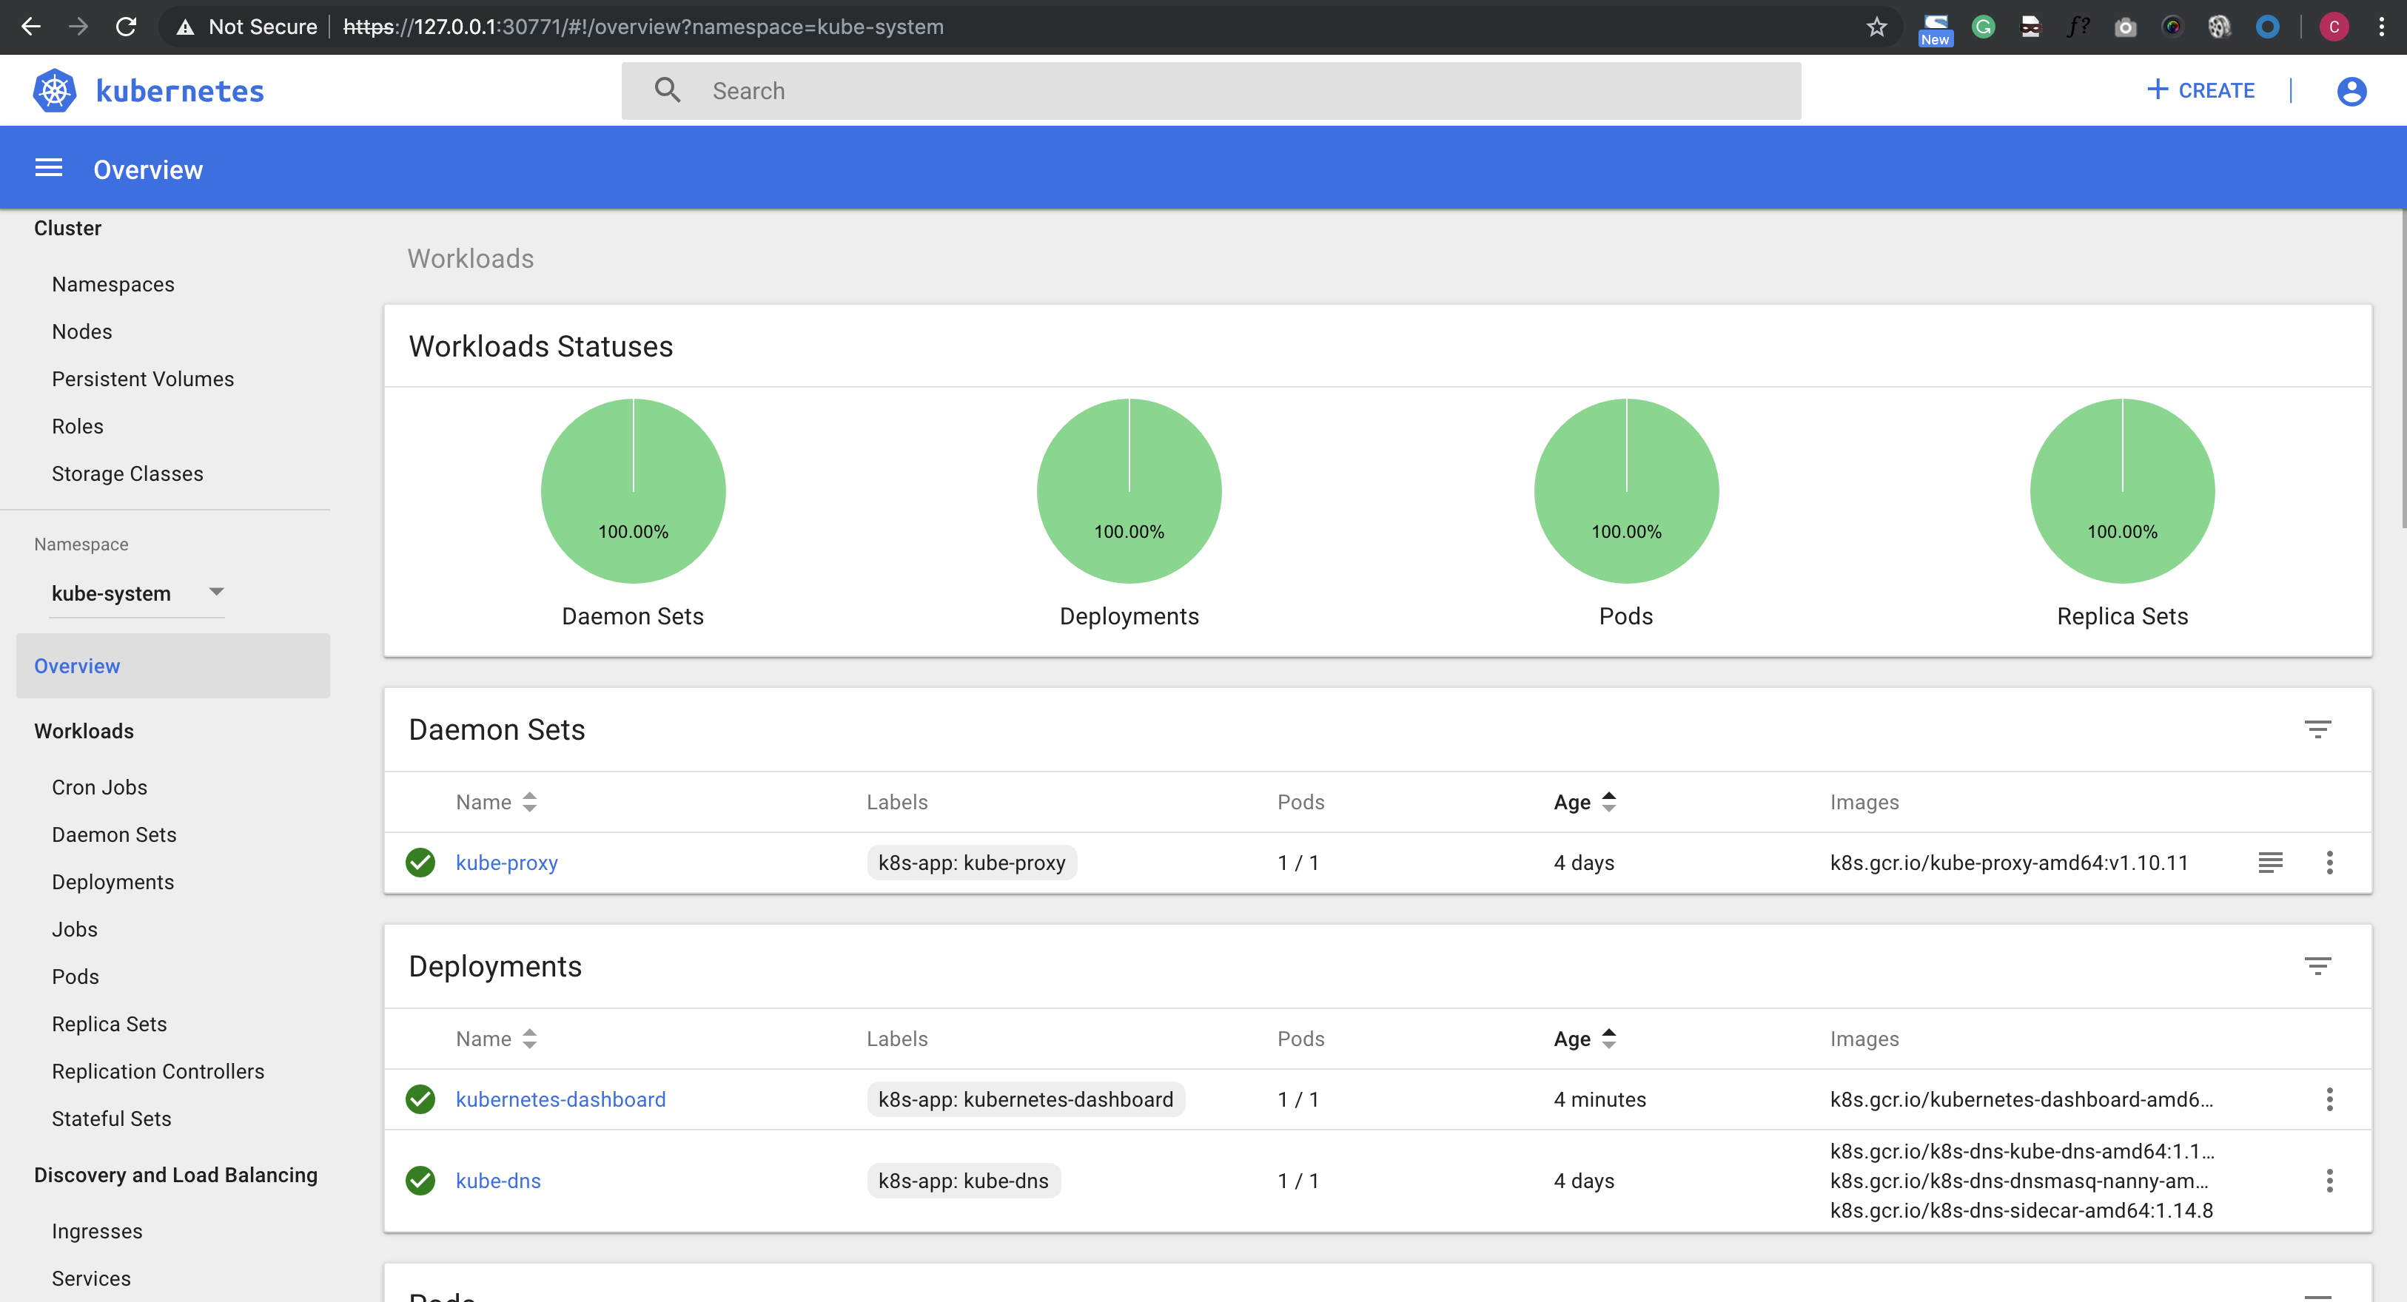This screenshot has height=1302, width=2407.
Task: Open Chrome three-dot menu
Action: coord(2381,26)
